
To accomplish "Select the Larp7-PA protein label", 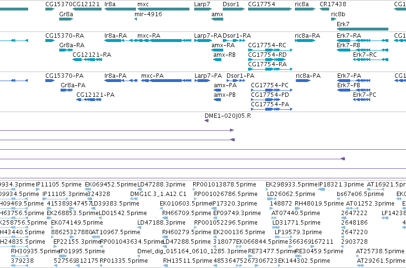I will 208,75.
